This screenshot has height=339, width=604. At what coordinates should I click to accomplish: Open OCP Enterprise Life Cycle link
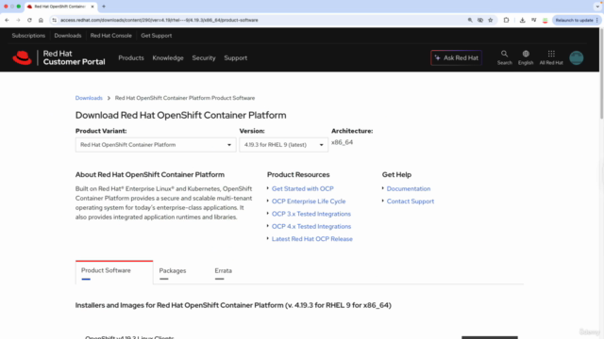[309, 201]
